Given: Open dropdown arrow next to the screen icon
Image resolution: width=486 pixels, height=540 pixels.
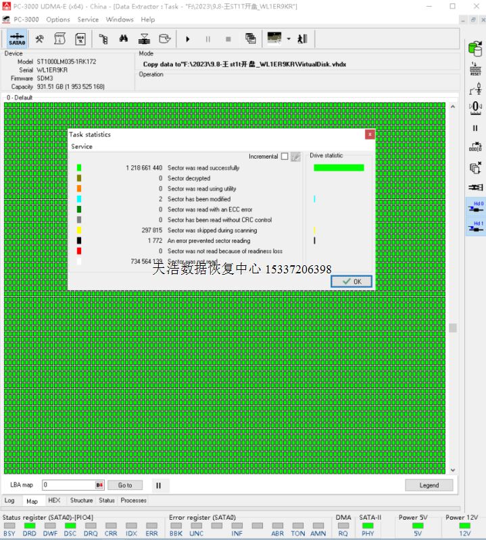Looking at the screenshot, I should tap(289, 39).
